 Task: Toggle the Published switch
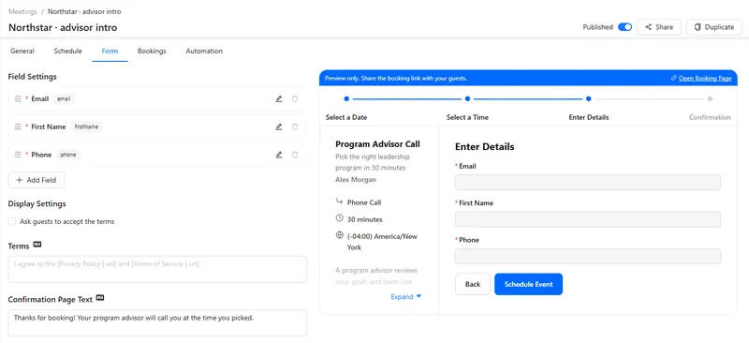click(x=624, y=27)
